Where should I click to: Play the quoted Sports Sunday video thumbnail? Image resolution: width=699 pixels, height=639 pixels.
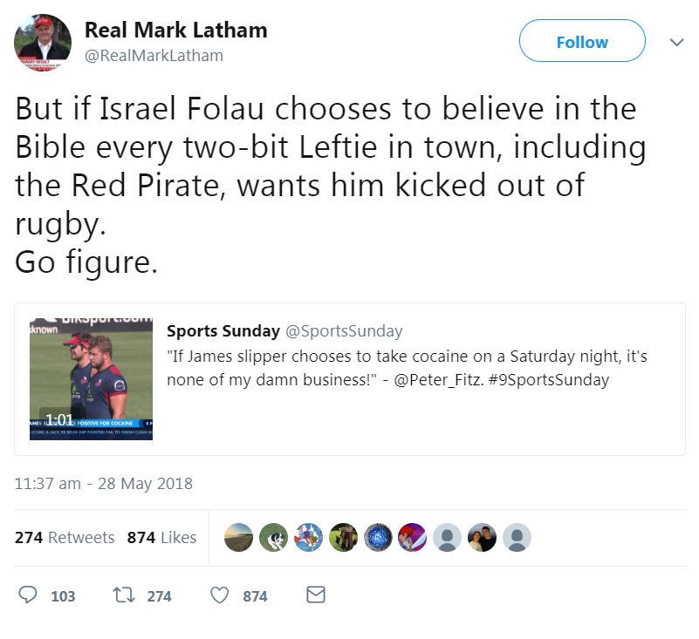click(x=91, y=379)
